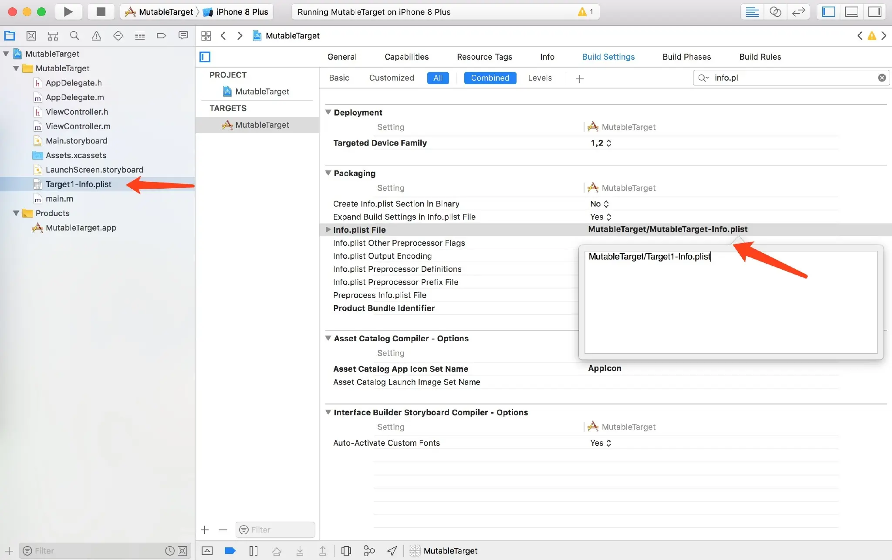Show the Breakpoint navigator

[x=161, y=36]
